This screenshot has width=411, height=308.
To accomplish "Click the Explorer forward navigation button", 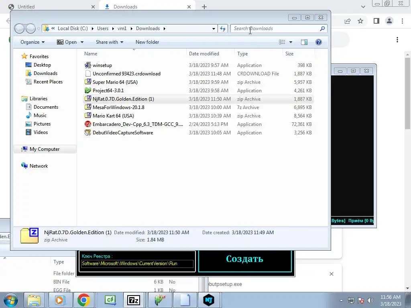I will 31,28.
